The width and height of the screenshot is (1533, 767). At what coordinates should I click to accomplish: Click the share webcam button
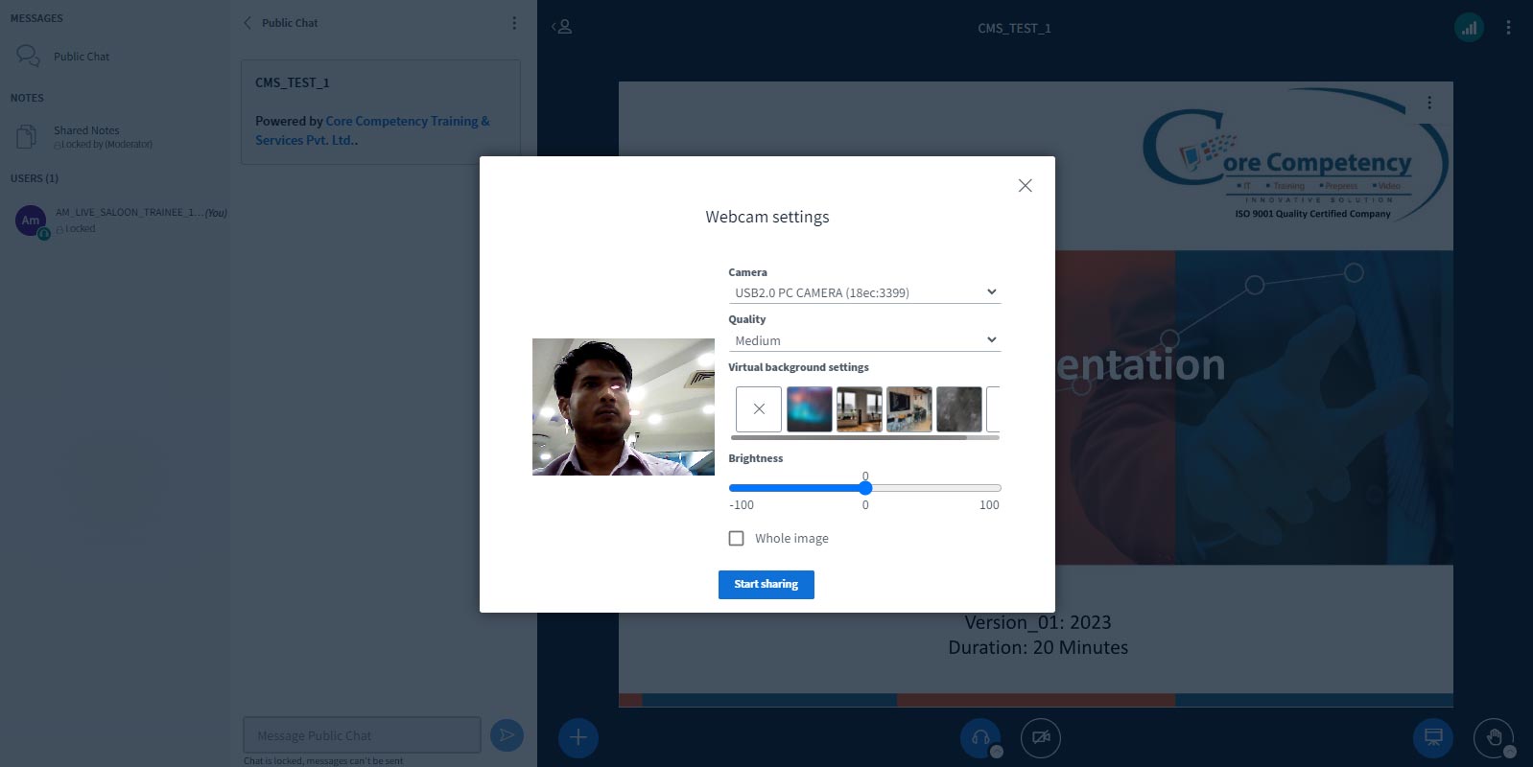(x=1041, y=738)
